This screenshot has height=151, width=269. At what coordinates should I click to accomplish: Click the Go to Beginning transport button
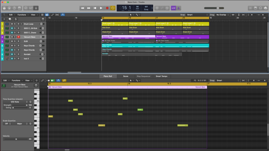pyautogui.click(x=95, y=8)
